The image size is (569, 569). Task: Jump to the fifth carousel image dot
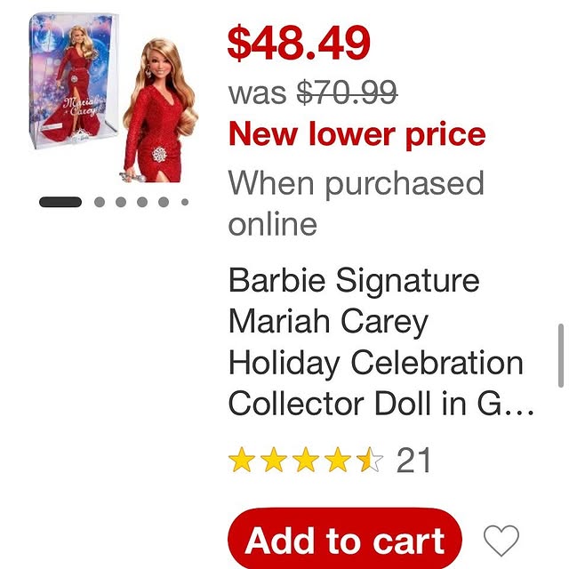[x=163, y=202]
